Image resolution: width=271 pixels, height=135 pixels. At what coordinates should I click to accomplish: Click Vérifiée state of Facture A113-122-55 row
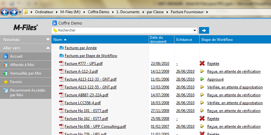coord(235,87)
